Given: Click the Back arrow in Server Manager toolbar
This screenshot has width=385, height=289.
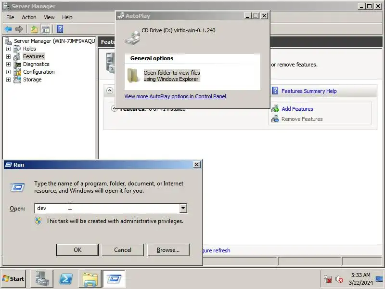Looking at the screenshot, I should click(x=8, y=29).
